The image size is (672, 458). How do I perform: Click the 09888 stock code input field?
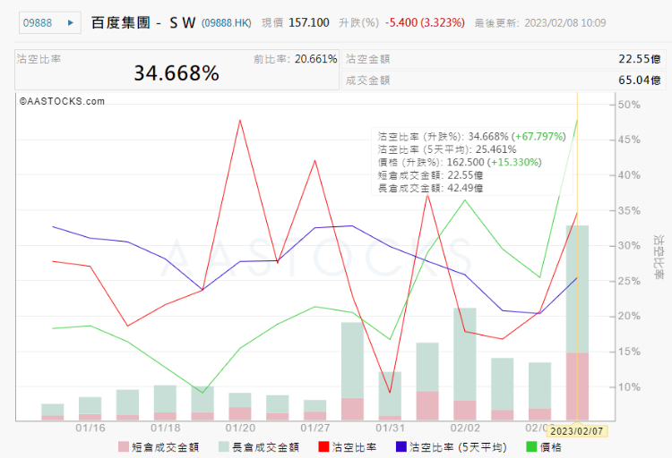49,22
